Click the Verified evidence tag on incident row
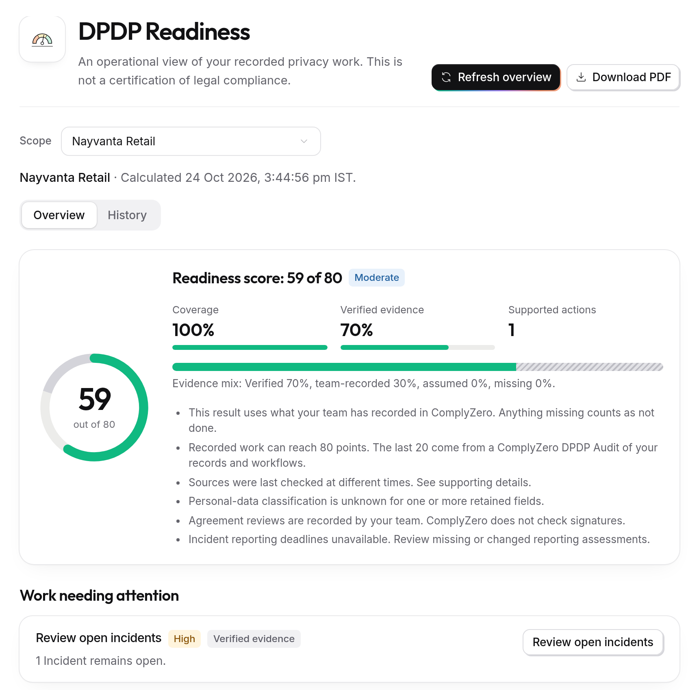 pos(254,639)
